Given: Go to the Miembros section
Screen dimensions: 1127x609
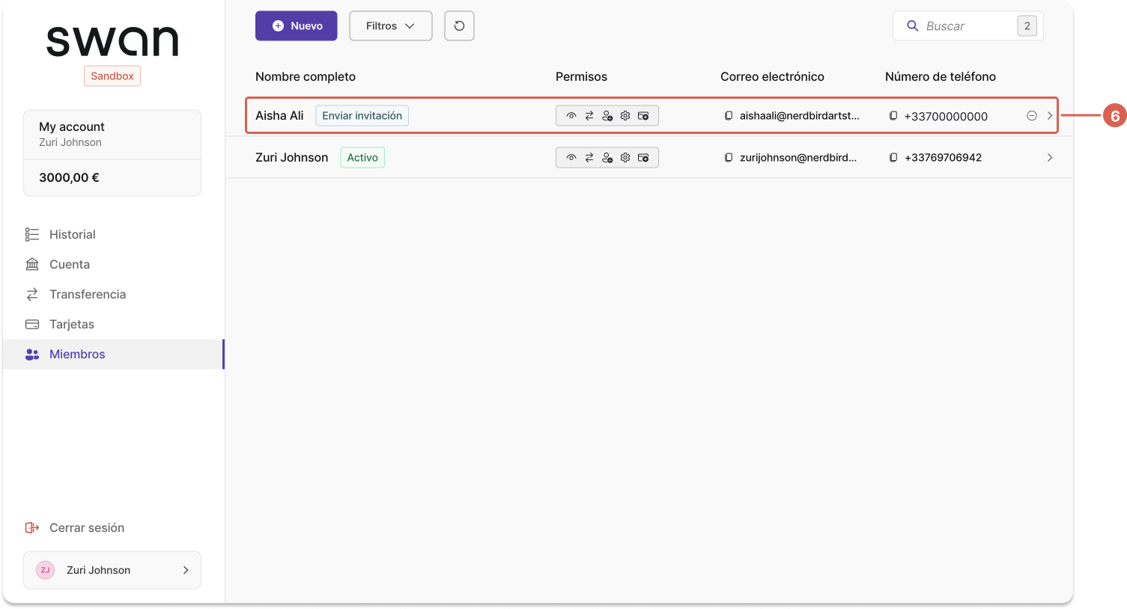Looking at the screenshot, I should [77, 354].
